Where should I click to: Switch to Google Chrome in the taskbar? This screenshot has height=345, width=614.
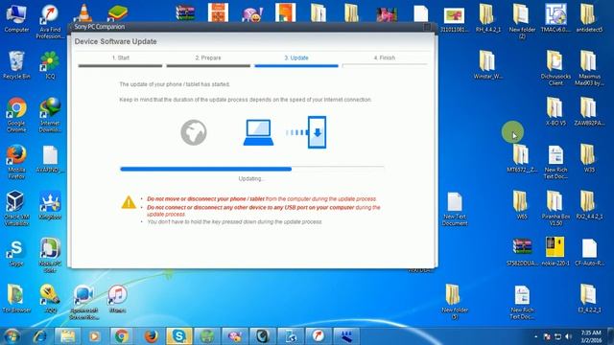(x=122, y=336)
